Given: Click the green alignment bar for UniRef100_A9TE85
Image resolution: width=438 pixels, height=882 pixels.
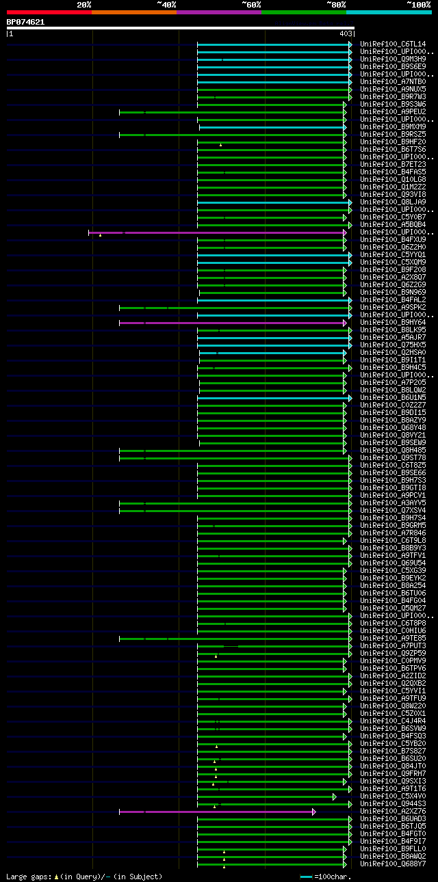Looking at the screenshot, I should (x=235, y=639).
